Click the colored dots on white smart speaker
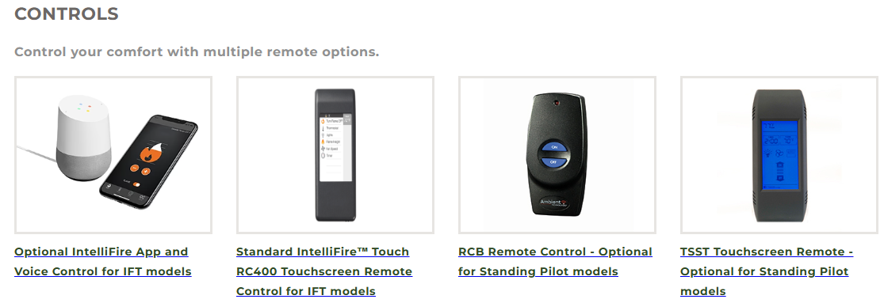This screenshot has width=884, height=303. point(84,107)
